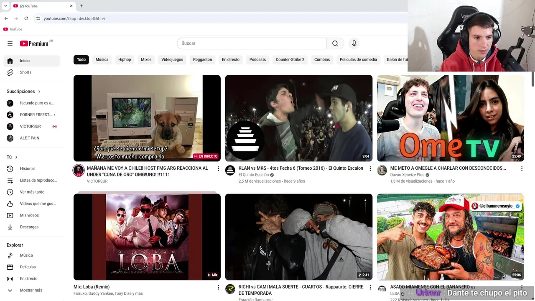The width and height of the screenshot is (535, 301).
Task: Select the Videojuegos filter chip
Action: tap(172, 59)
